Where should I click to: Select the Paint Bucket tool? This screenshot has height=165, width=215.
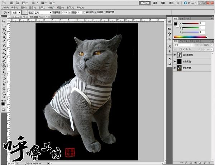click(x=4, y=65)
